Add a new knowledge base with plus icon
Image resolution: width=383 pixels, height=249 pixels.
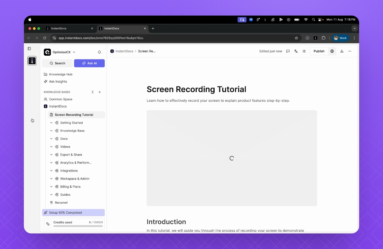point(100,92)
